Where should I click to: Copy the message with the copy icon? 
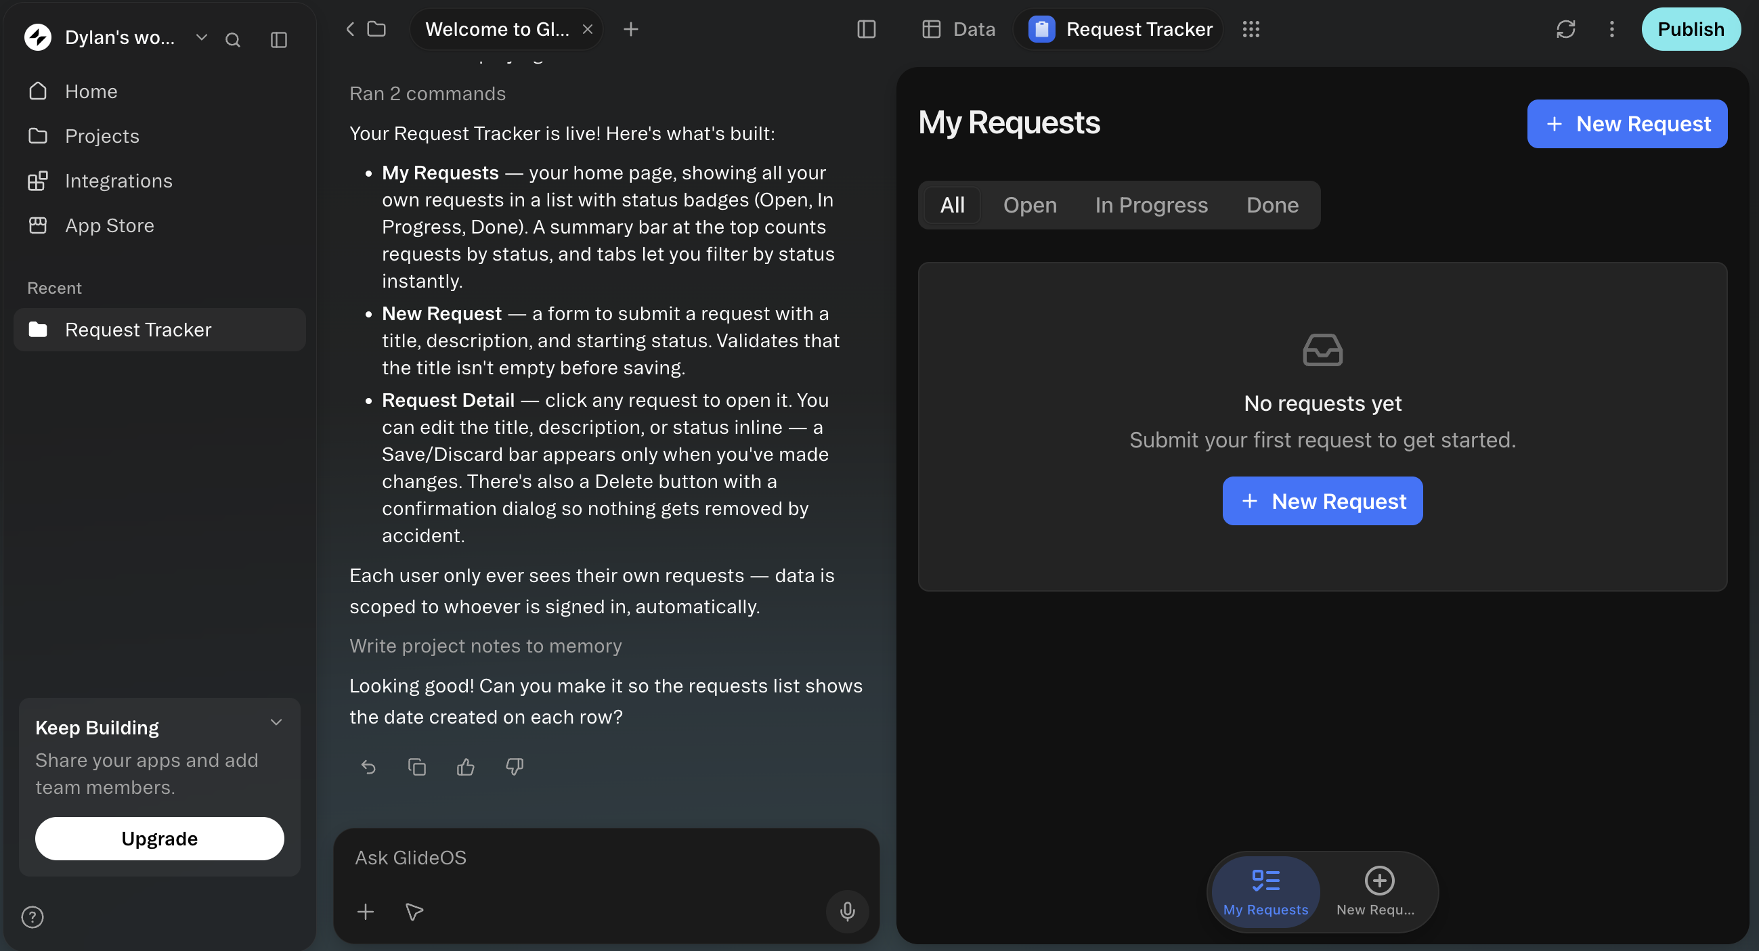coord(416,767)
